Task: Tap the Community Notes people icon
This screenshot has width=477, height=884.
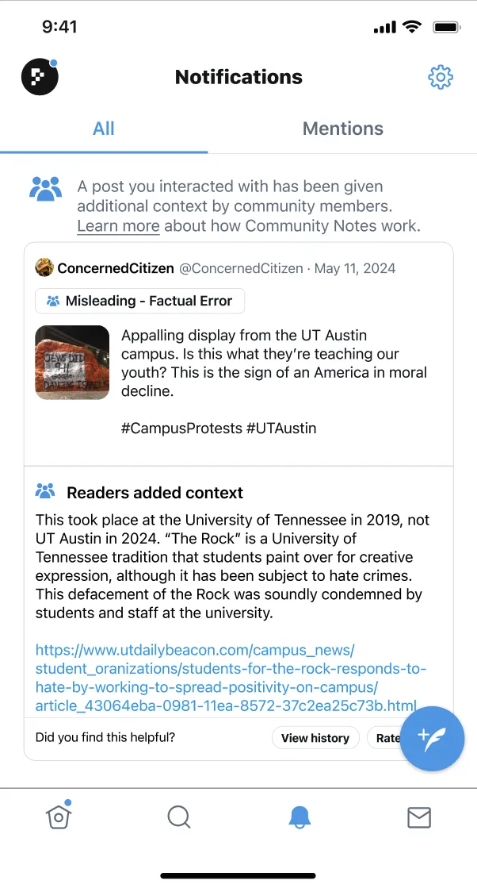Action: tap(45, 188)
